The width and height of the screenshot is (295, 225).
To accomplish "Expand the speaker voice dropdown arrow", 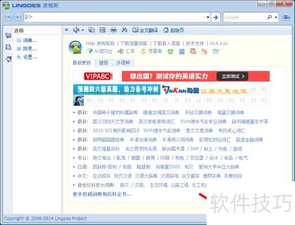I will [83, 30].
